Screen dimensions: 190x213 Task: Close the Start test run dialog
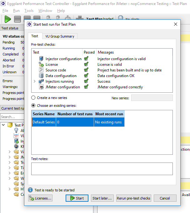tap(176, 24)
